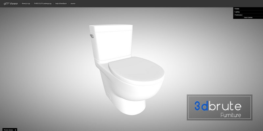Close the Model details tab with the x
The width and height of the screenshot is (263, 131).
pyautogui.click(x=15, y=130)
